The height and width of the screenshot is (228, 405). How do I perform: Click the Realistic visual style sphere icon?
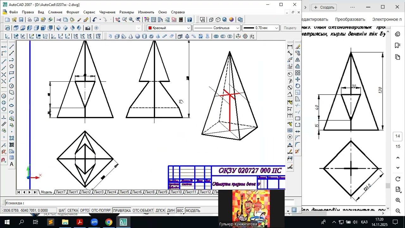point(231,20)
